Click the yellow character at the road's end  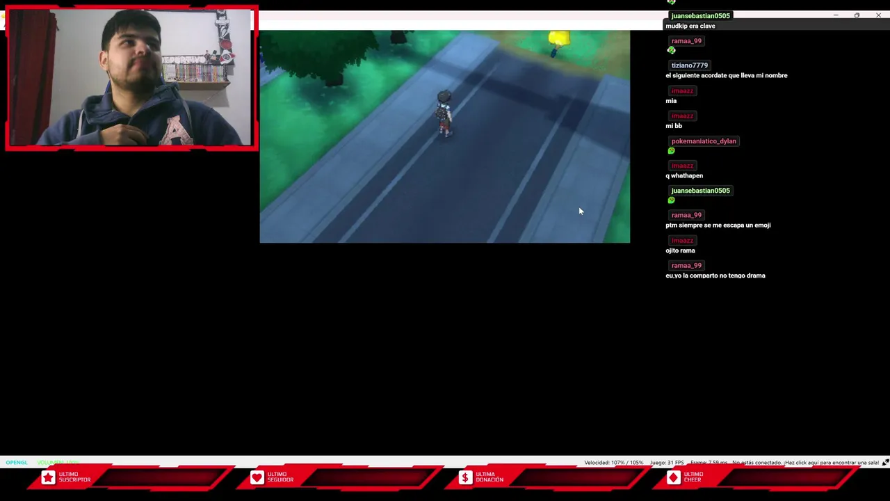pos(558,42)
